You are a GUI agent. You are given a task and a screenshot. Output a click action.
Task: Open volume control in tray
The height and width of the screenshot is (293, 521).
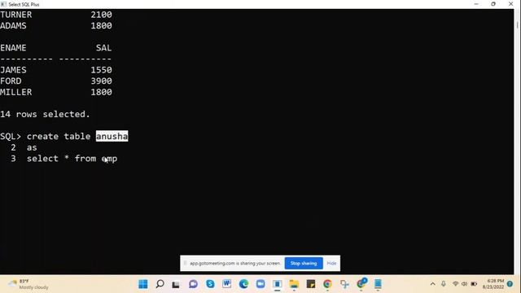tap(465, 284)
